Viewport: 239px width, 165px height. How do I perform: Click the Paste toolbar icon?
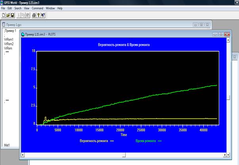[28, 15]
